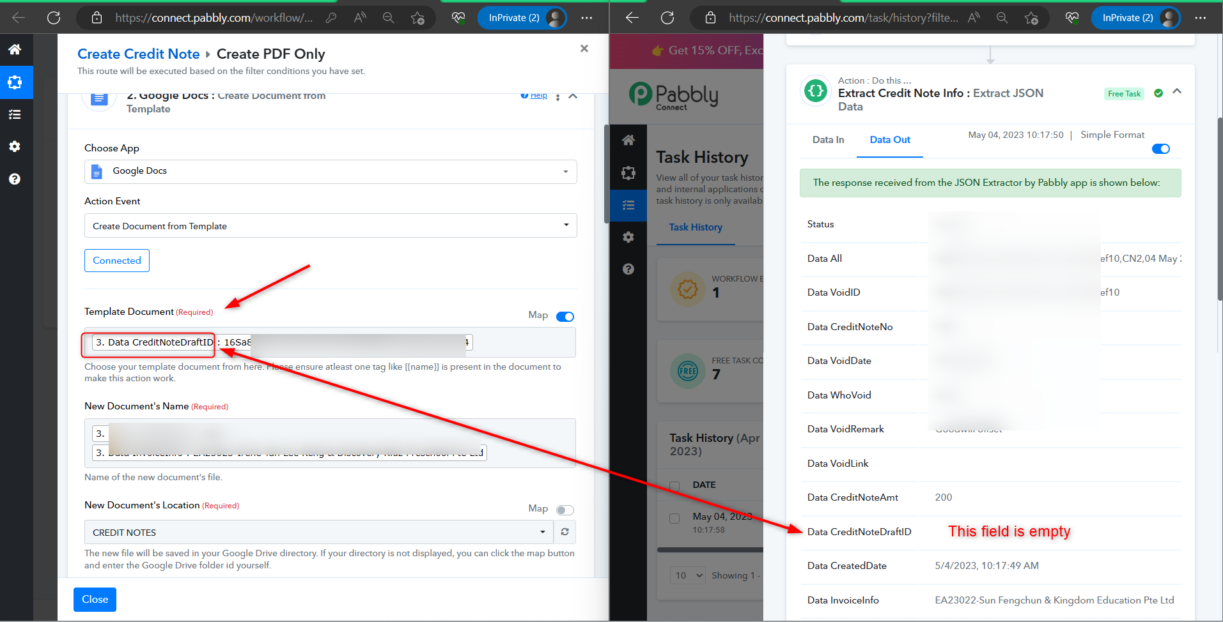Viewport: 1223px width, 622px height.
Task: Open the Create Credit Note breadcrumb link
Action: point(138,54)
